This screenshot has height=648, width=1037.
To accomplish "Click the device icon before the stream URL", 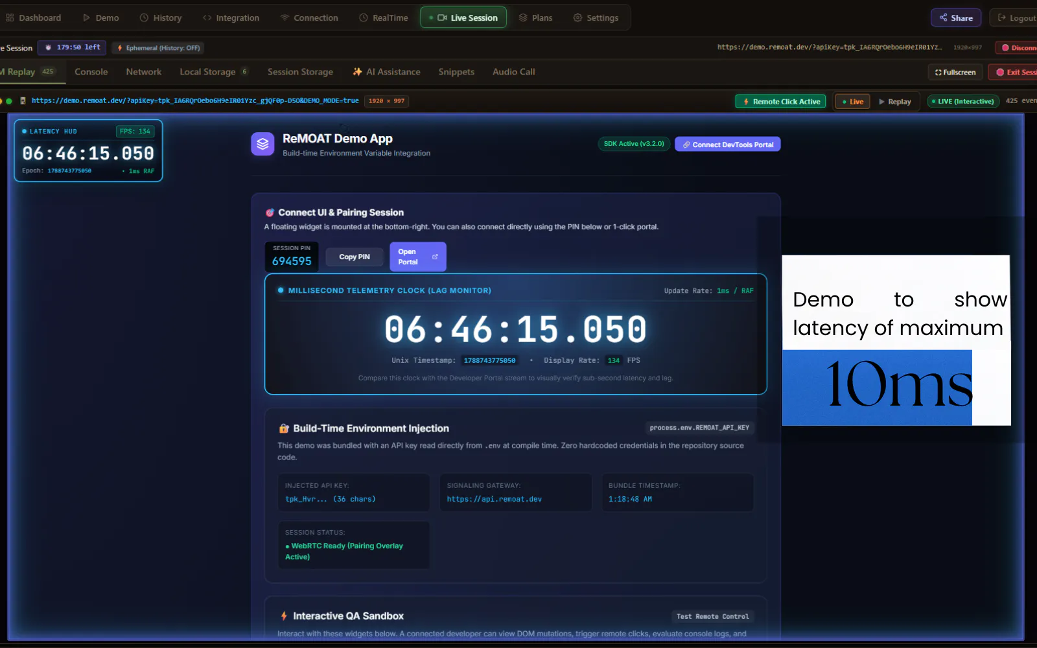I will pos(23,100).
